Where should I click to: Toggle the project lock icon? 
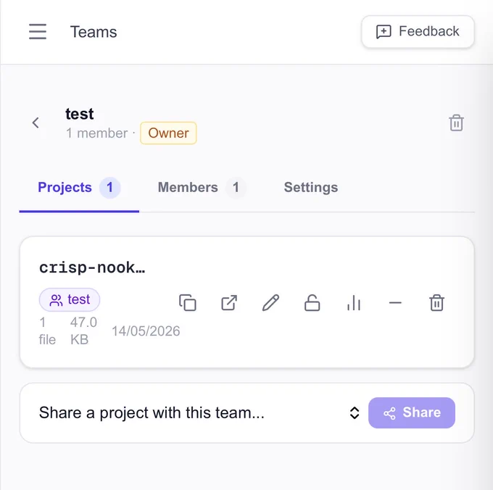[x=312, y=303]
